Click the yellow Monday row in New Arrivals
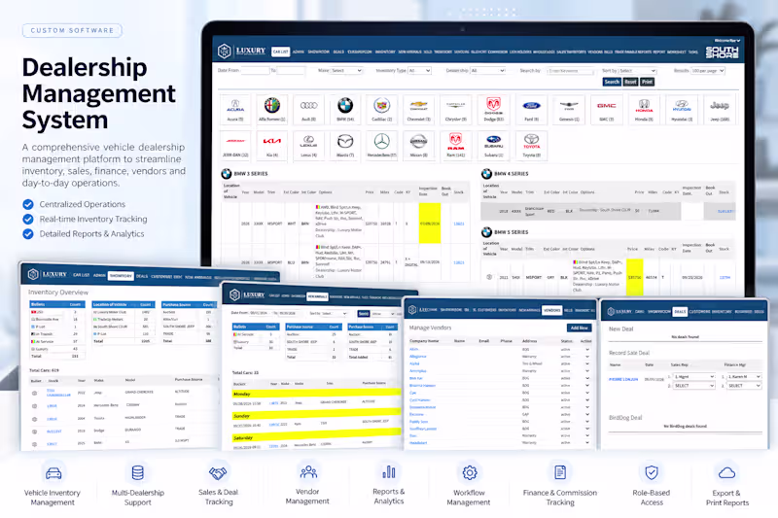This screenshot has height=518, width=778. click(x=317, y=393)
